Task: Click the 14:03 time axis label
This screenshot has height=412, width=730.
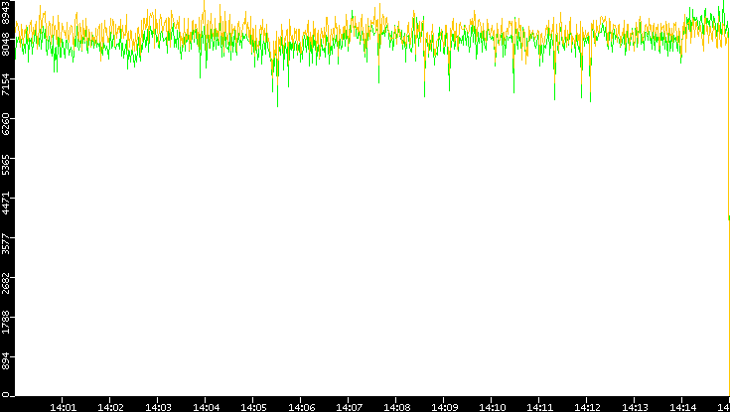Action: point(158,407)
